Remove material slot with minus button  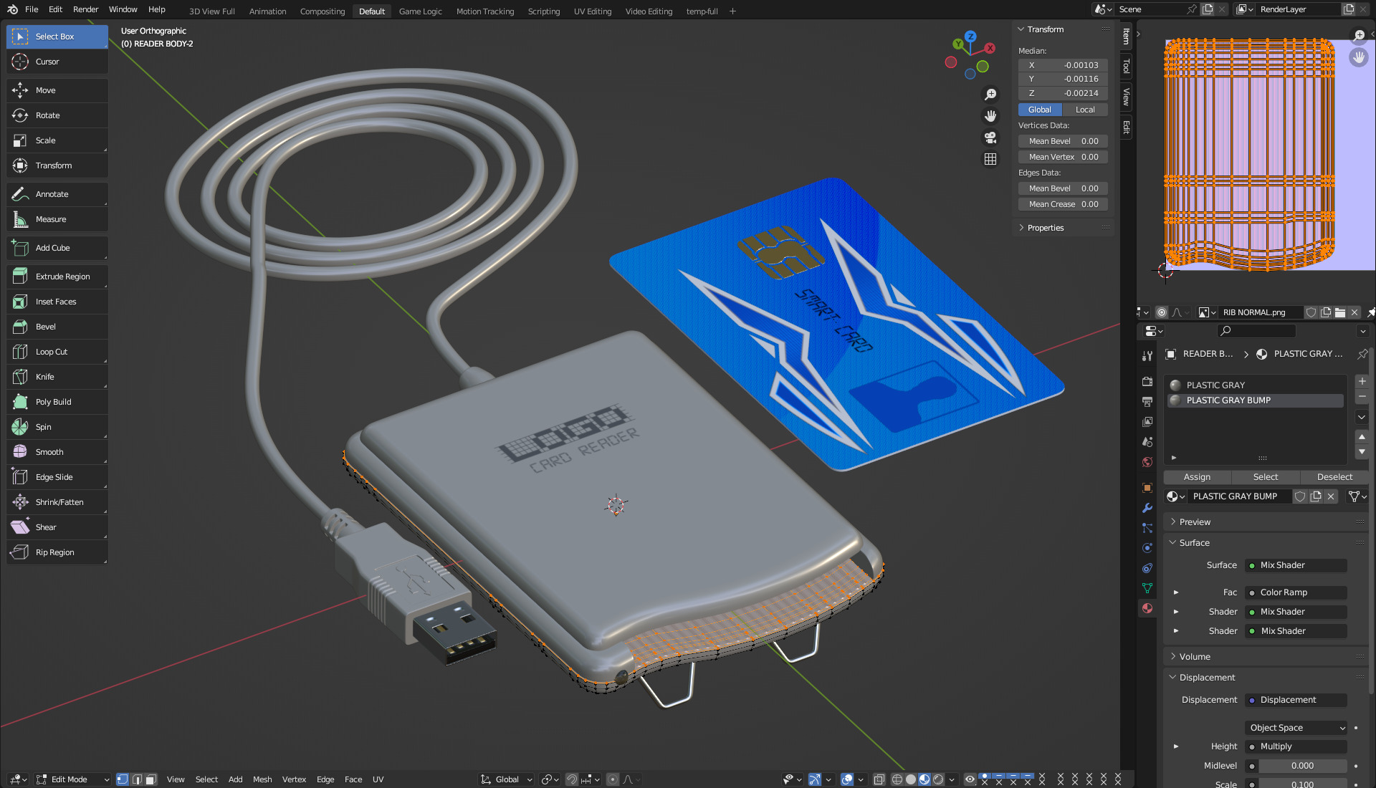click(x=1362, y=397)
